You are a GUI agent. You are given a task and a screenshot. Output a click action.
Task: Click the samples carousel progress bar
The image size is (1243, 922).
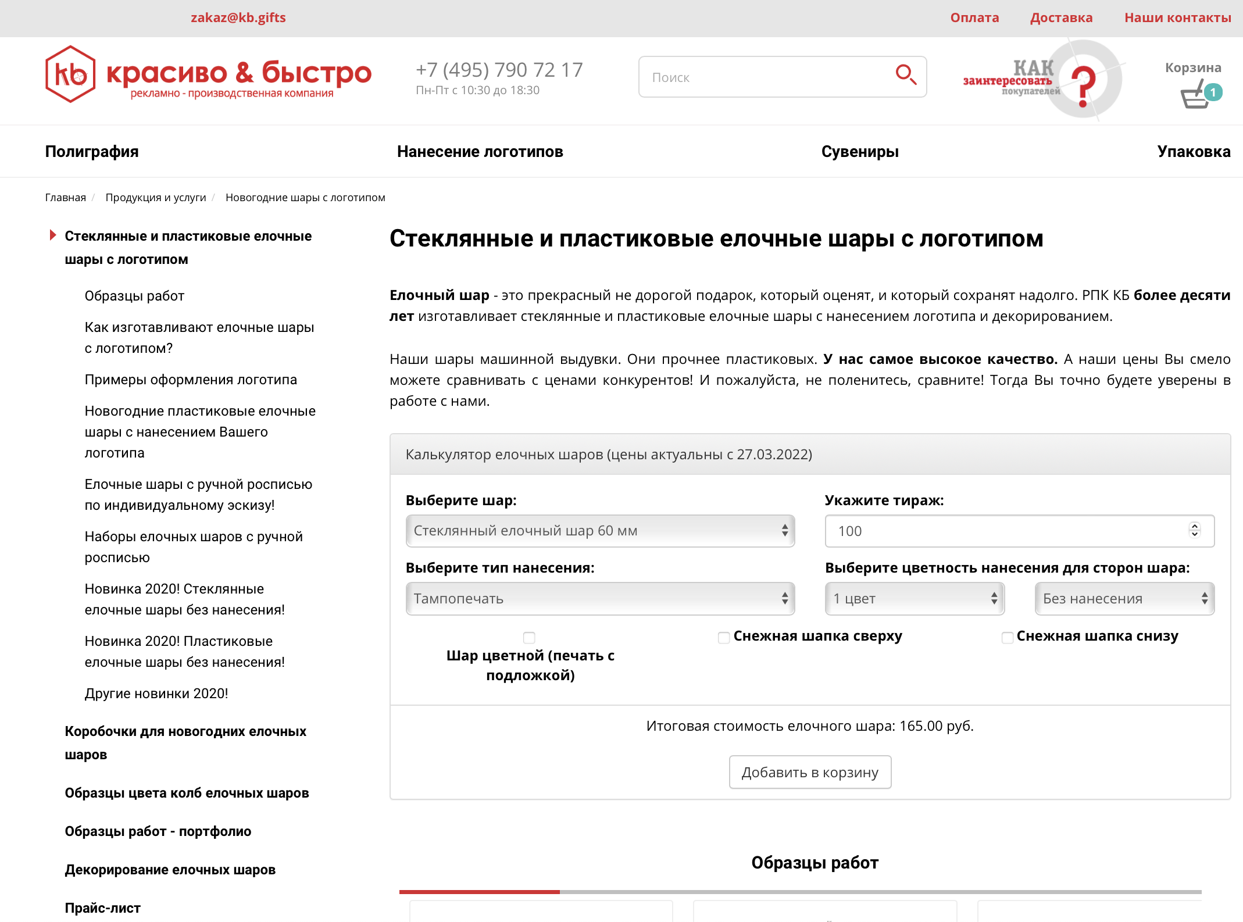coord(801,892)
